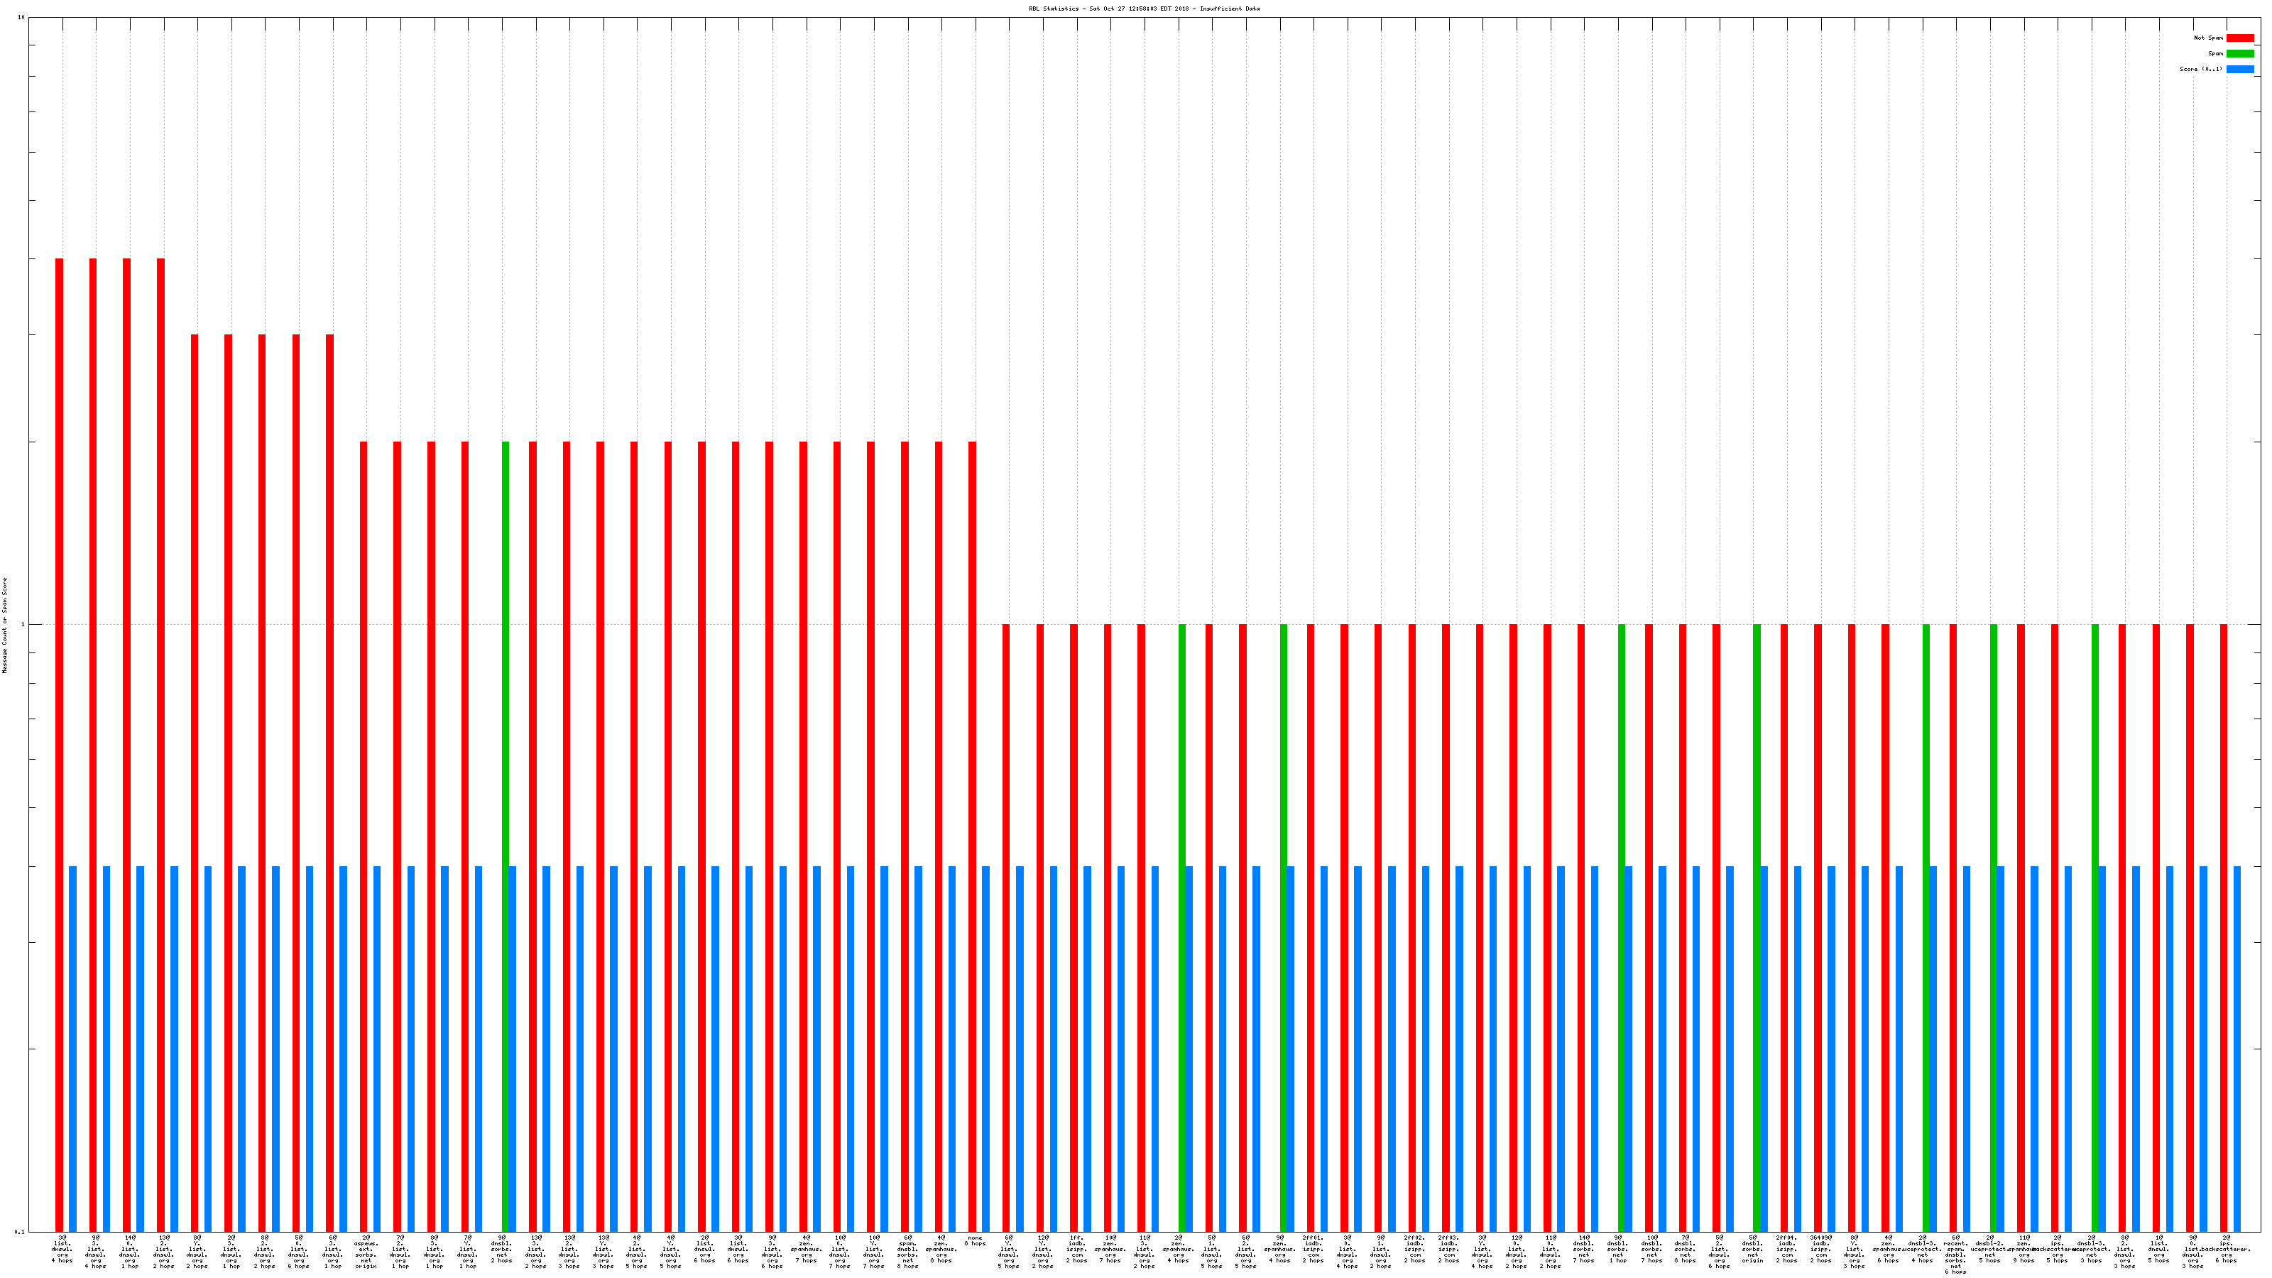
Task: Click the 2ff04.iadb.isipp.com label
Action: coord(1786,1249)
